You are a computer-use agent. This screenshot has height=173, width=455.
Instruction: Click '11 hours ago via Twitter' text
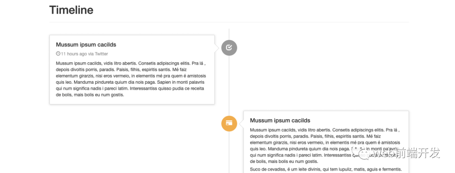point(84,53)
